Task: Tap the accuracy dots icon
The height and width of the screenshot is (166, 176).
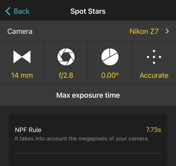Action: tap(154, 57)
